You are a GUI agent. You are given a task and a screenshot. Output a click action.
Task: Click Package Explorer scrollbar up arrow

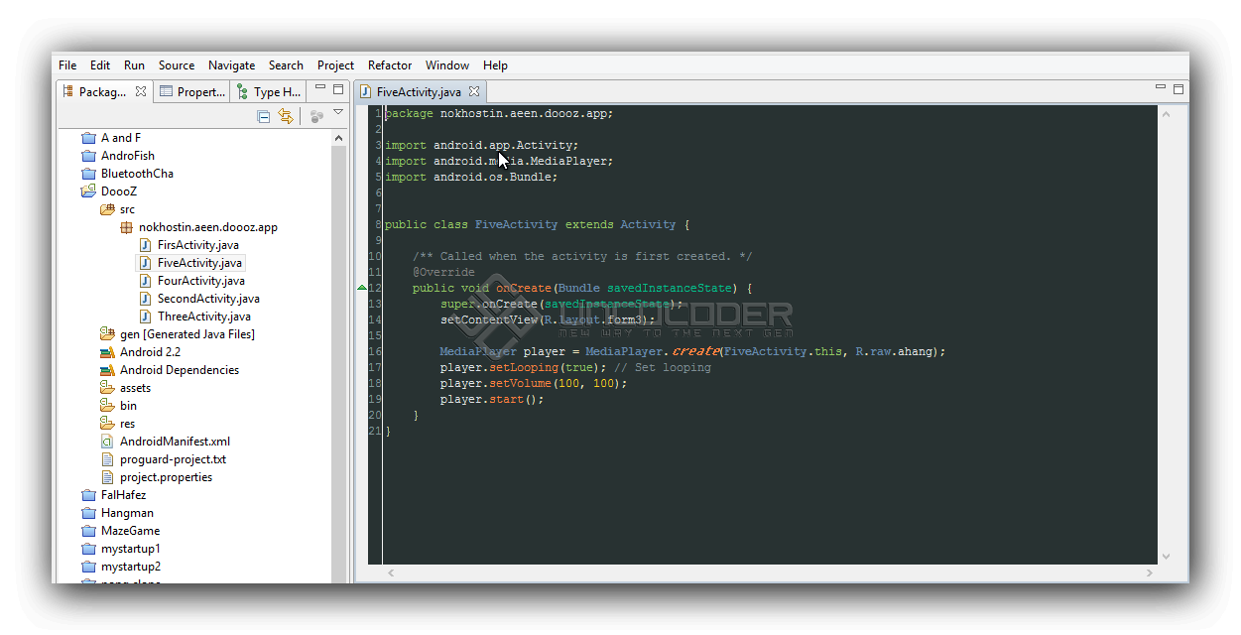pos(339,138)
